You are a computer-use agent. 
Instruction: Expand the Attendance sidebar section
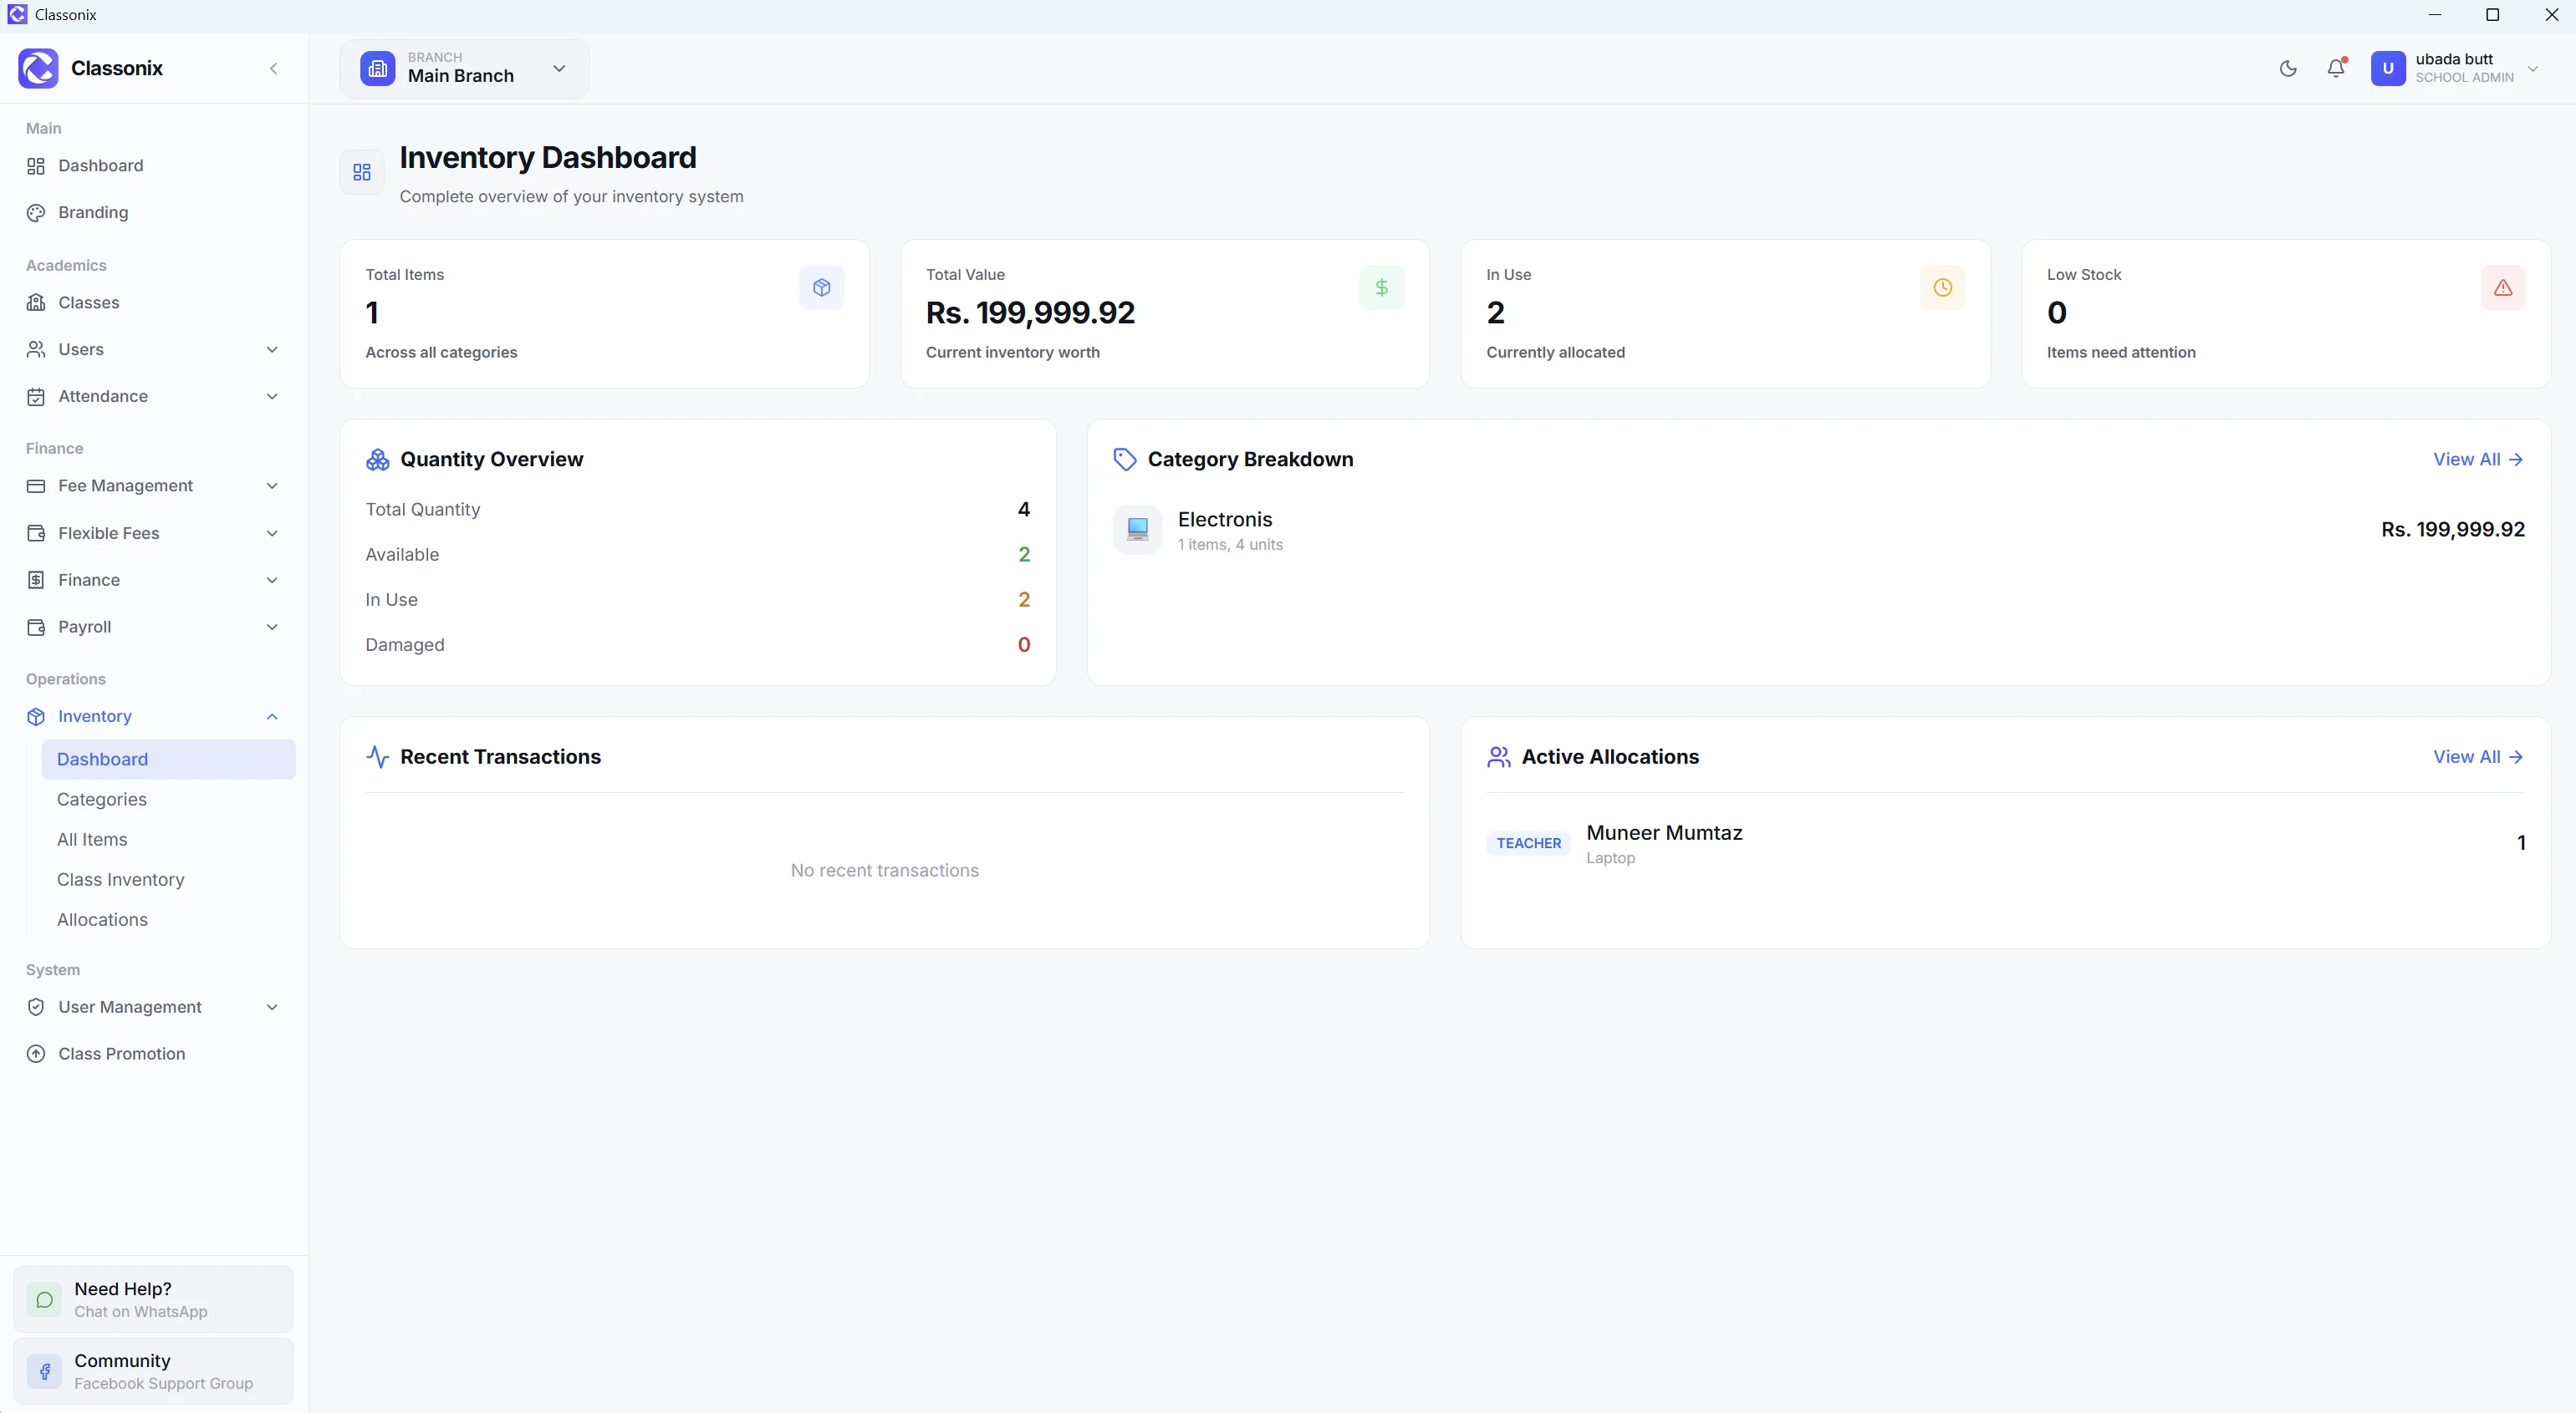pyautogui.click(x=153, y=397)
